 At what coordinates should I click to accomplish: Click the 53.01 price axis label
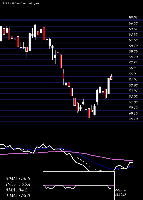[x=133, y=91]
